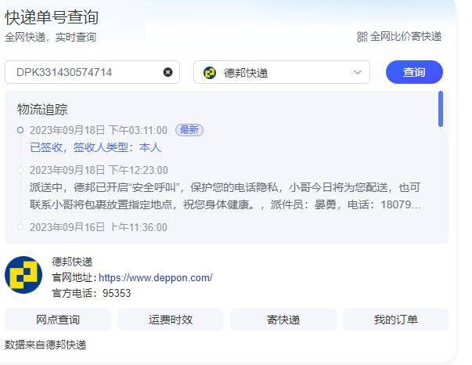The image size is (472, 365).
Task: Click the blue 查询 button
Action: tap(414, 72)
